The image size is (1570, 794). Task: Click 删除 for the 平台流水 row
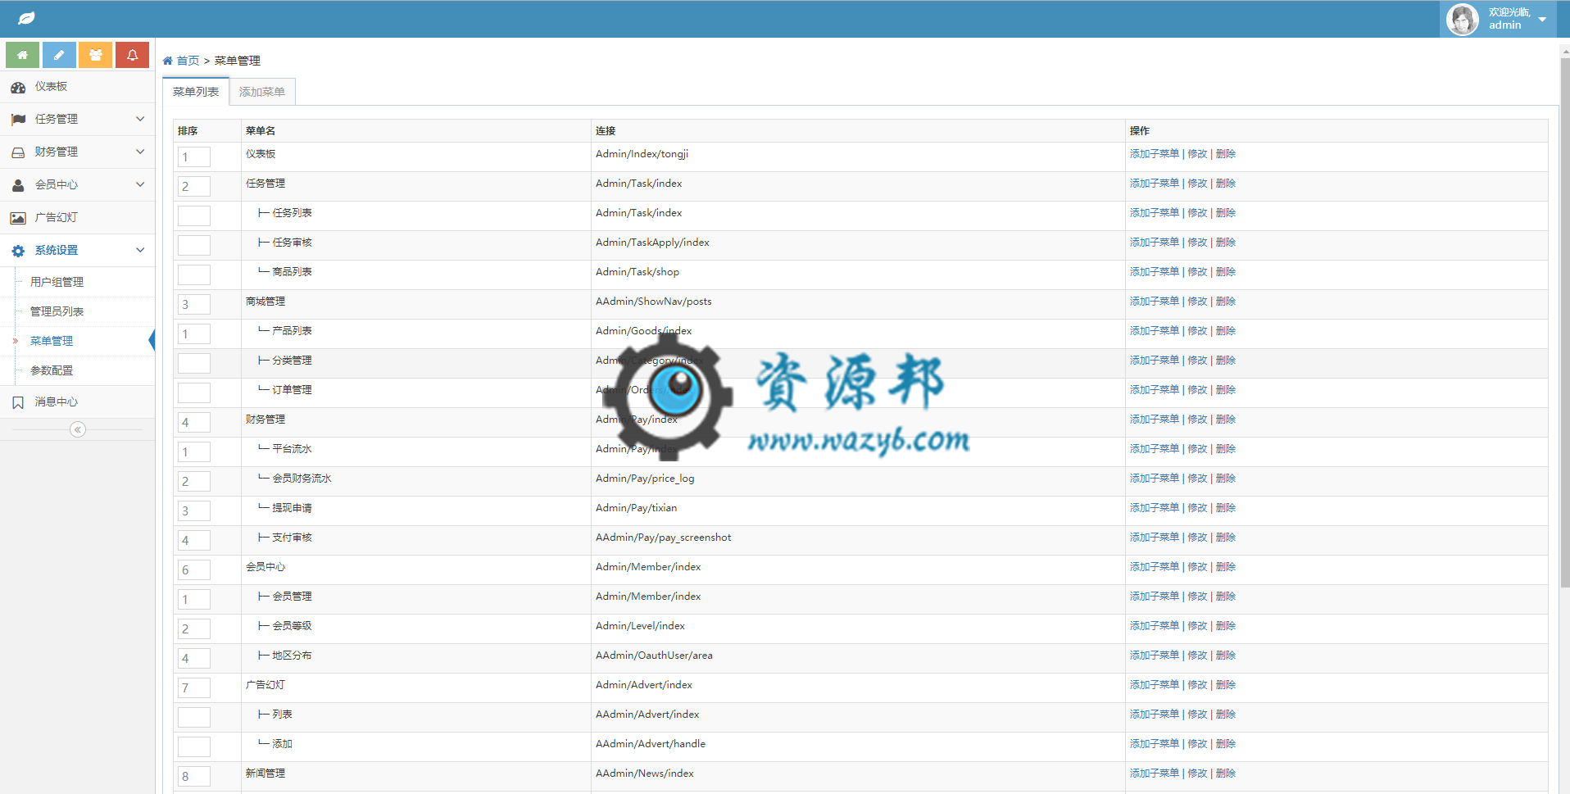1226,449
